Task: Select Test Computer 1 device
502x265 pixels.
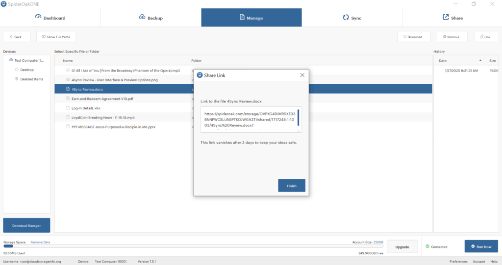Action: click(x=29, y=60)
